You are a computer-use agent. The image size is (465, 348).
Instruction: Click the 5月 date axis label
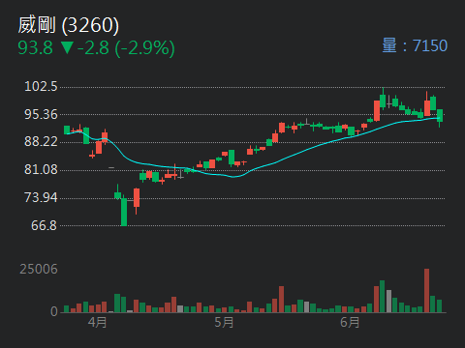click(224, 322)
